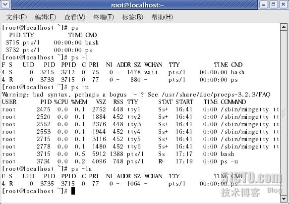Open the 终端(T) menu

104,17
